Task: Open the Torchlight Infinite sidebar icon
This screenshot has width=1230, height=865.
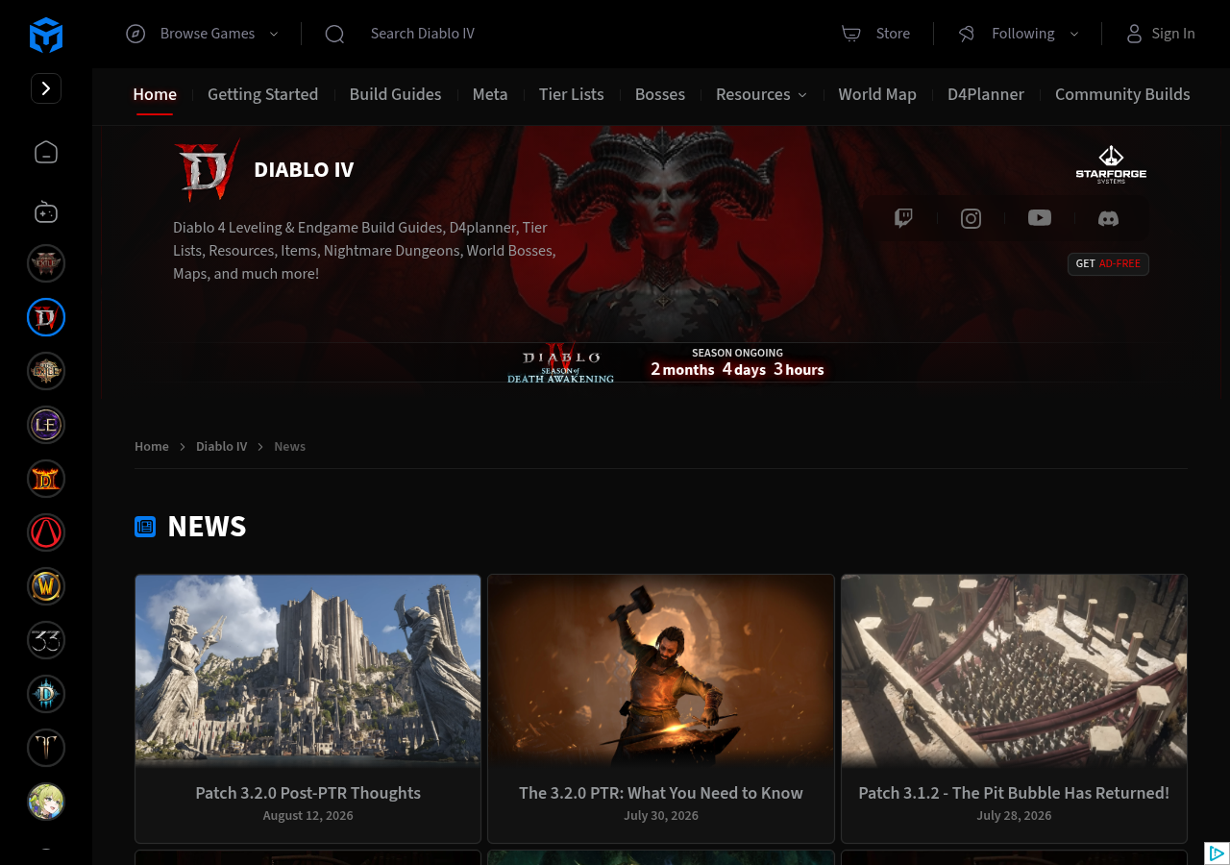Action: point(46,748)
